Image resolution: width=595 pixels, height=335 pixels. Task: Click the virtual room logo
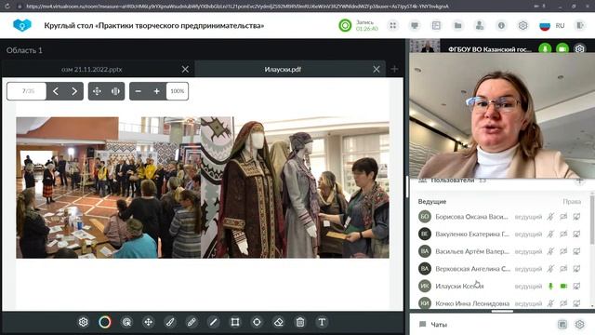click(x=22, y=25)
